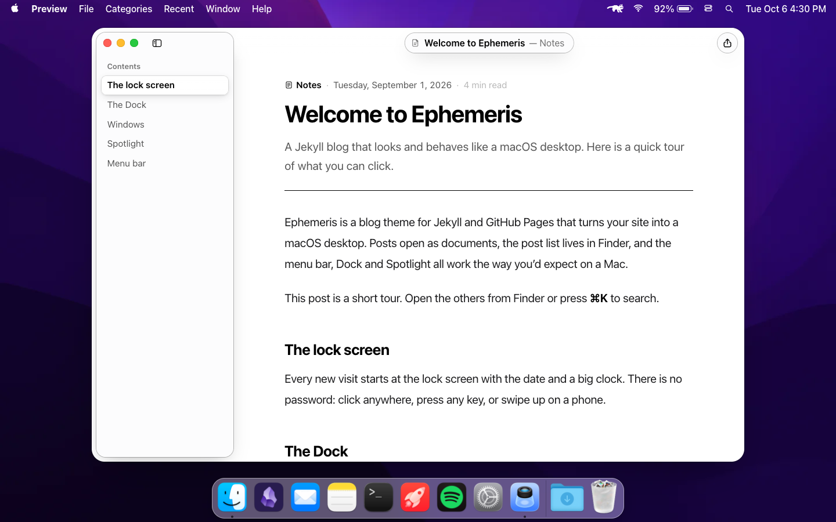Open the Help menu
This screenshot has height=522, width=836.
point(262,9)
